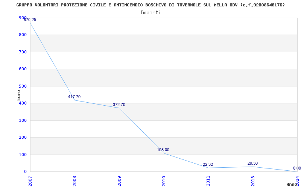The width and height of the screenshot is (301, 188).
Task: Click the 2011 year axis label
Action: click(208, 180)
